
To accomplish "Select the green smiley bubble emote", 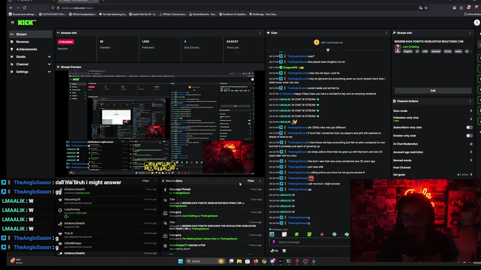I will (x=296, y=234).
